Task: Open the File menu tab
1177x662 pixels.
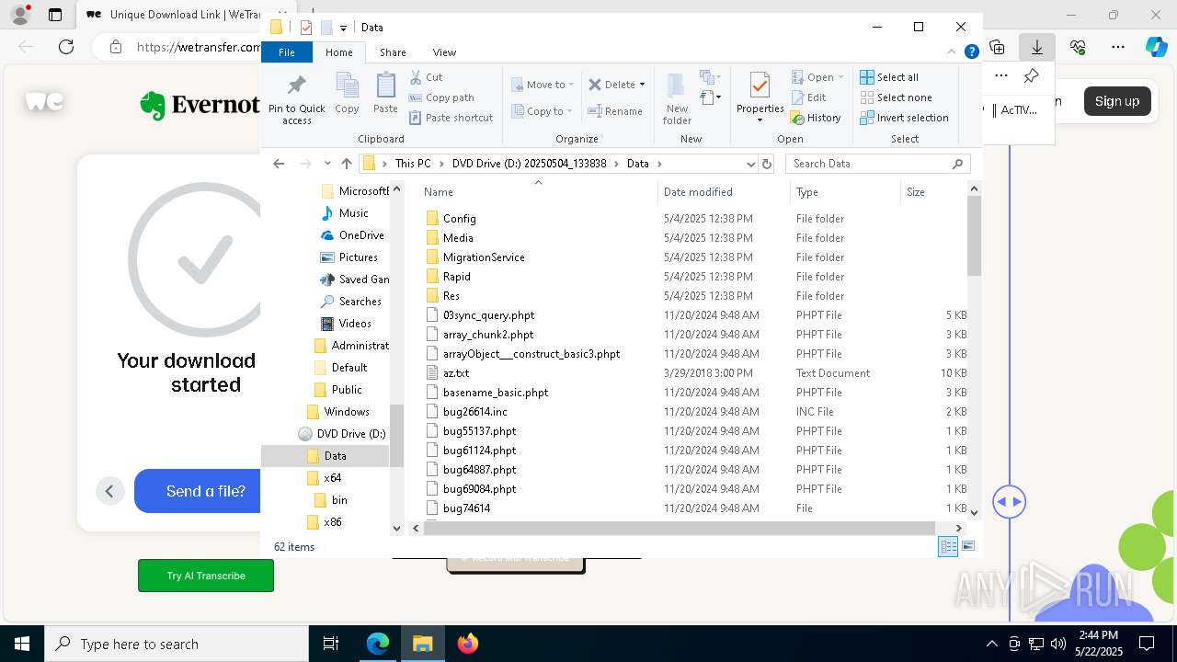Action: point(287,52)
